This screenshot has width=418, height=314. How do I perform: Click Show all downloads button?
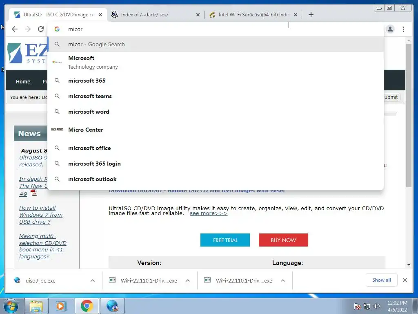382,280
